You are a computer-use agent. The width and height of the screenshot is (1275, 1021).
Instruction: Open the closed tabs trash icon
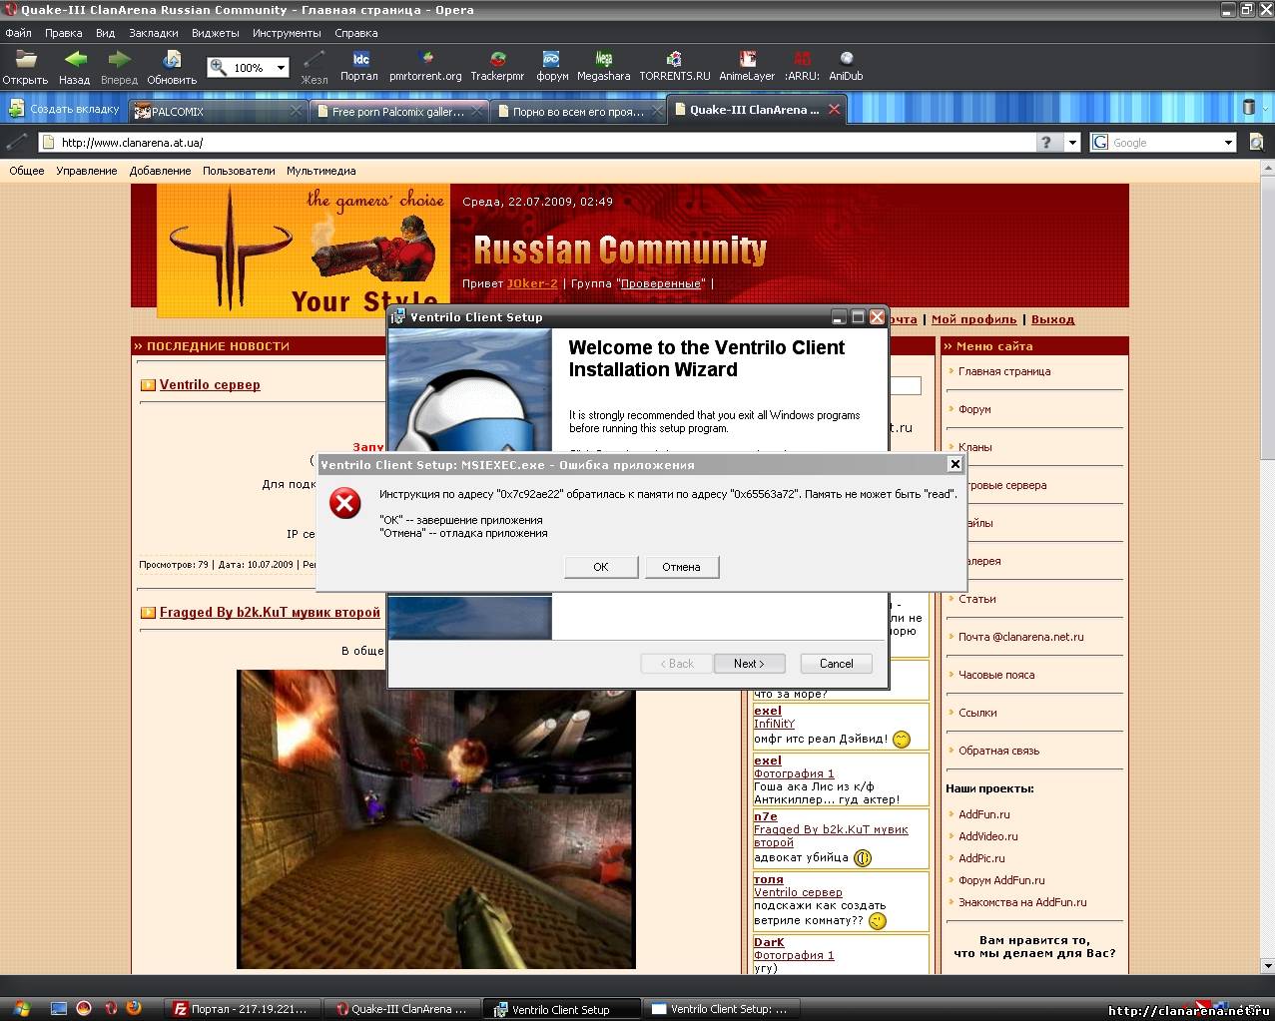1248,108
